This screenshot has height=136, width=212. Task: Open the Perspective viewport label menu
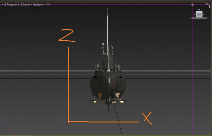coord(13,4)
